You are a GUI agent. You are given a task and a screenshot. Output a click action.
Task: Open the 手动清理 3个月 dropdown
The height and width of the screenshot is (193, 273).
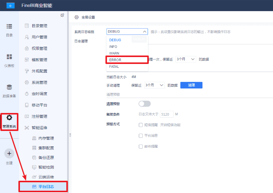(x=155, y=85)
